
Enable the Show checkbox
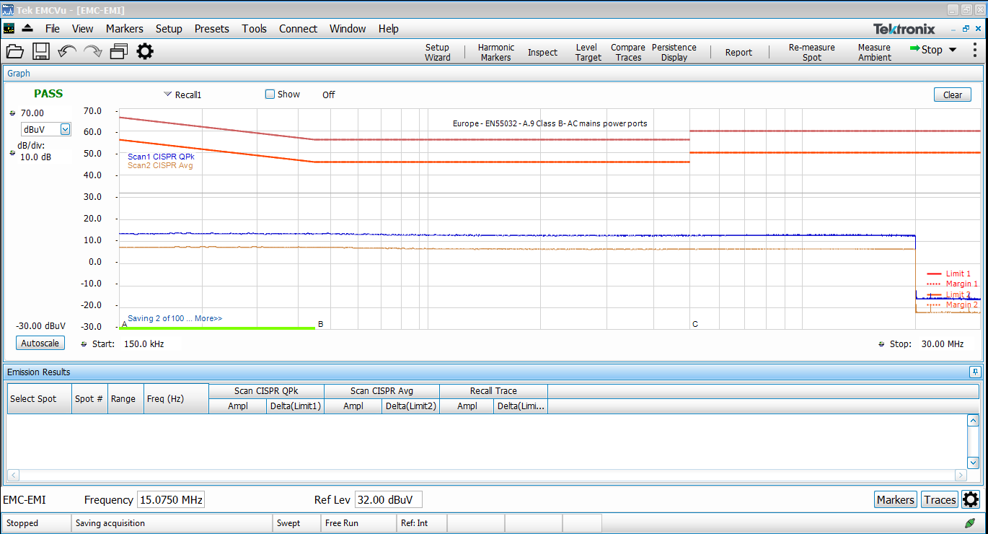point(270,95)
